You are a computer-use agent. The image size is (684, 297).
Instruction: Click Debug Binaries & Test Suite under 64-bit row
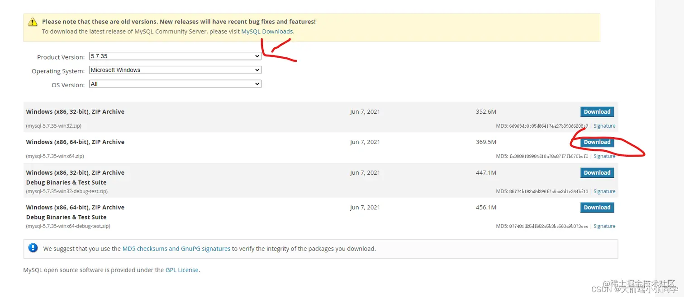tap(66, 218)
